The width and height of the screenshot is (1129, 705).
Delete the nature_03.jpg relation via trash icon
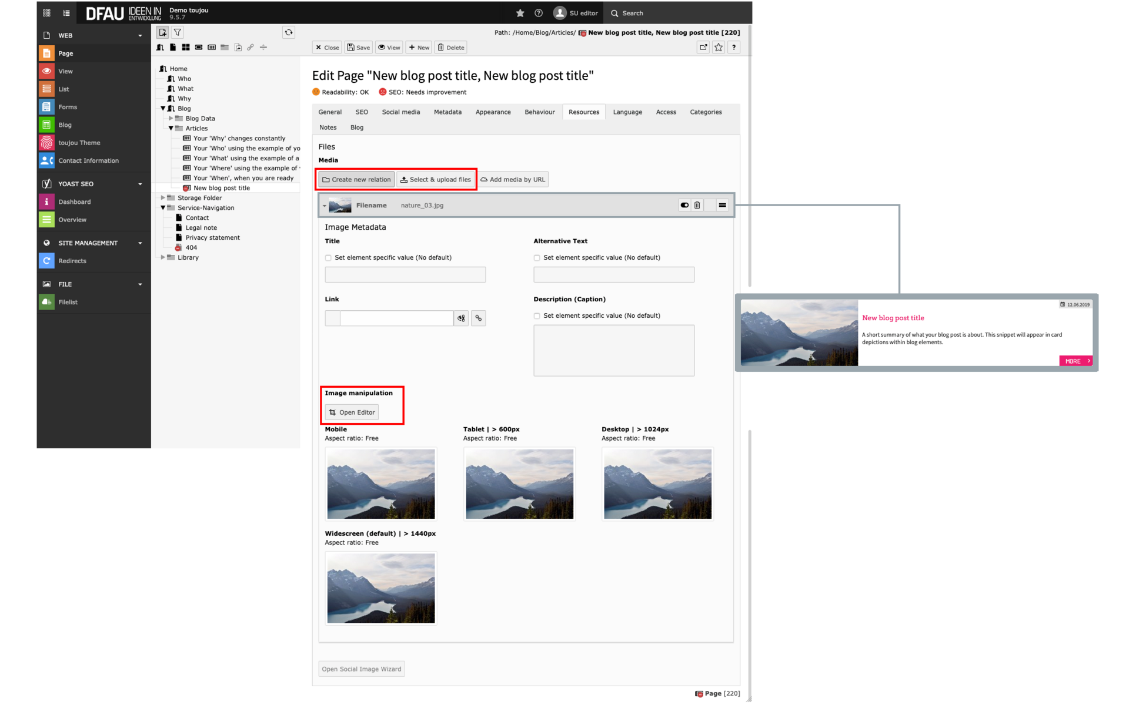(x=697, y=205)
